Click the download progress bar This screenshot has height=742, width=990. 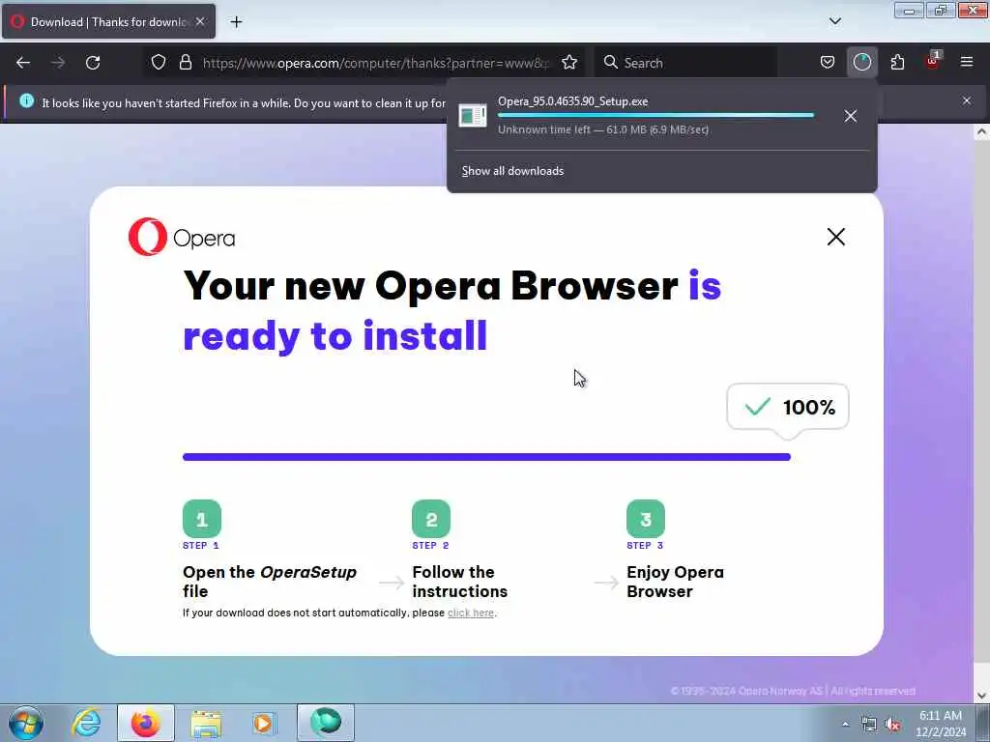(x=655, y=116)
